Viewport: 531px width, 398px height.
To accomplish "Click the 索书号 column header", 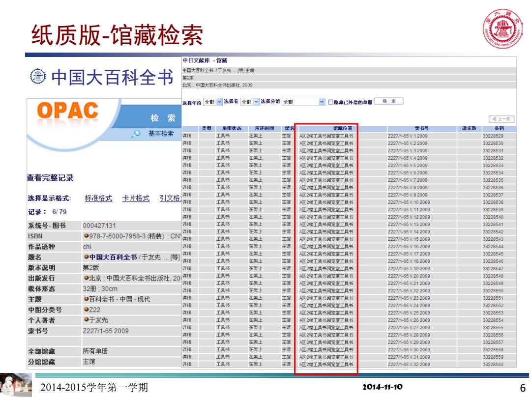I will [422, 128].
